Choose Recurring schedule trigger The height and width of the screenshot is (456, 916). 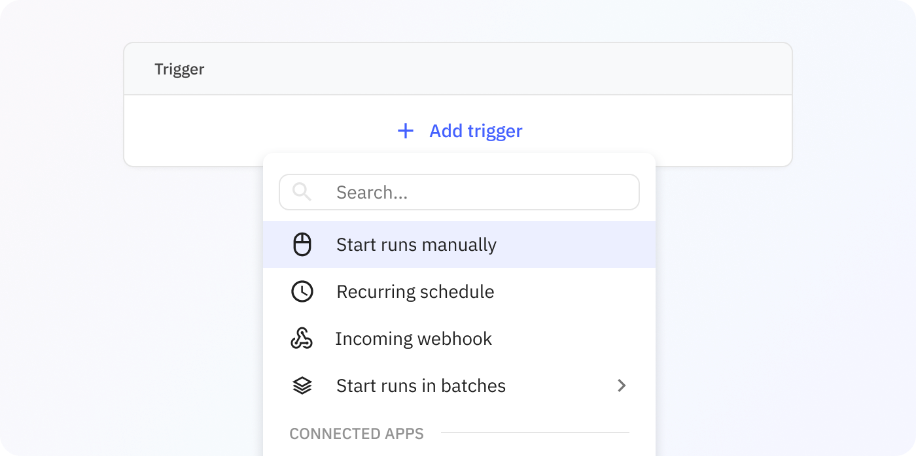459,291
